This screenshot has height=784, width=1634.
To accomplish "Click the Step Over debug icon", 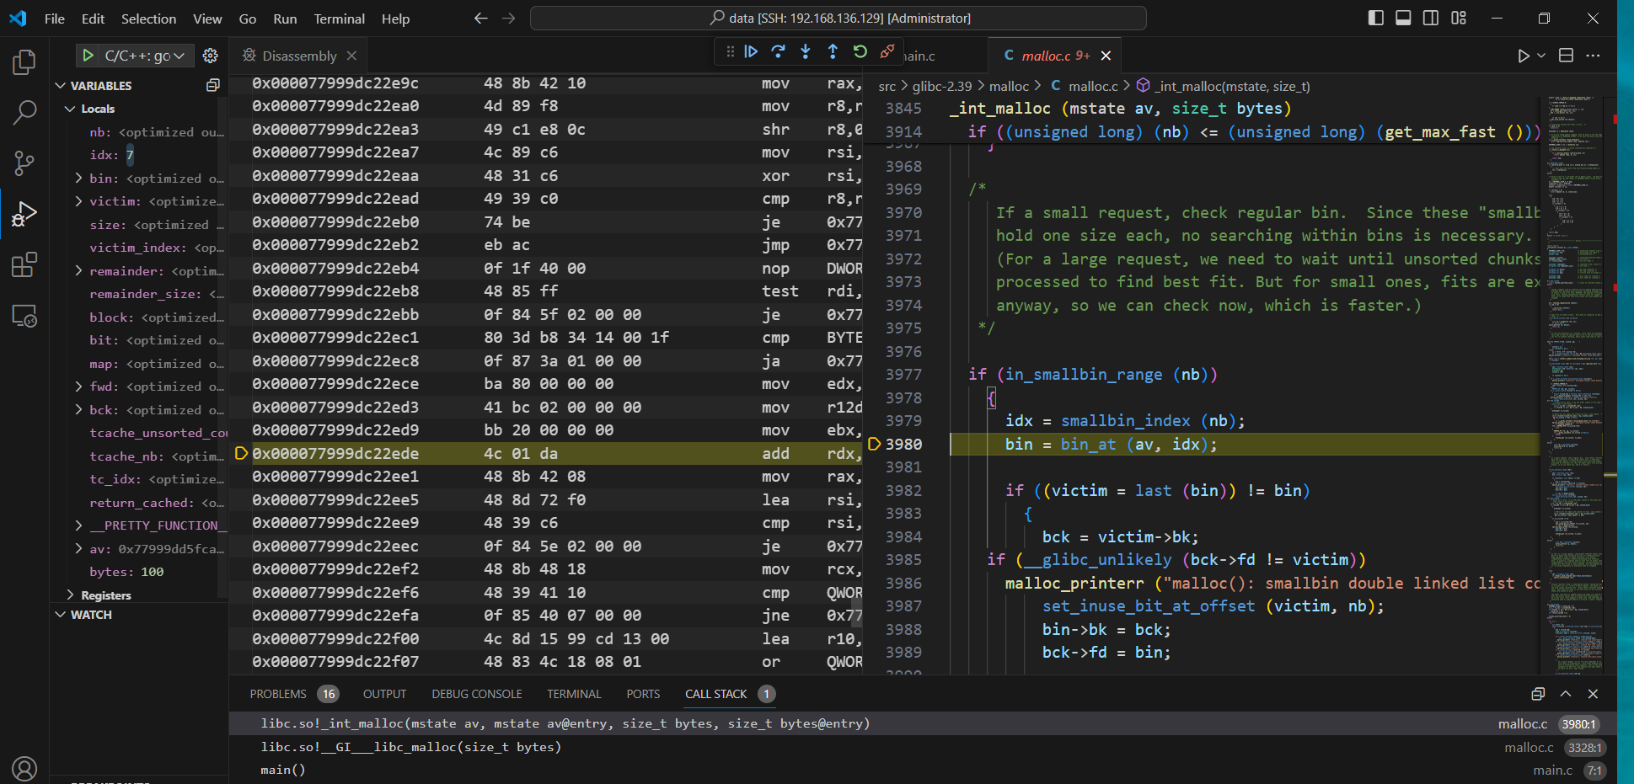I will [778, 52].
